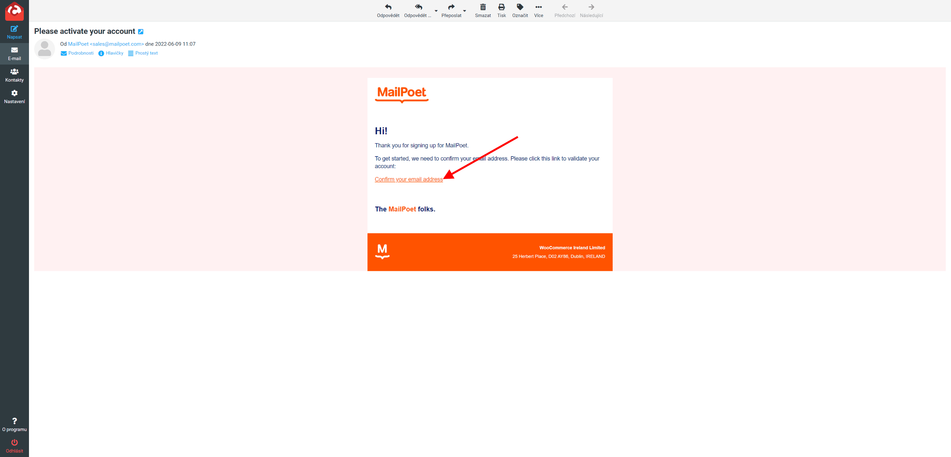The image size is (951, 457).
Task: Open O programu help item
Action: (14, 425)
